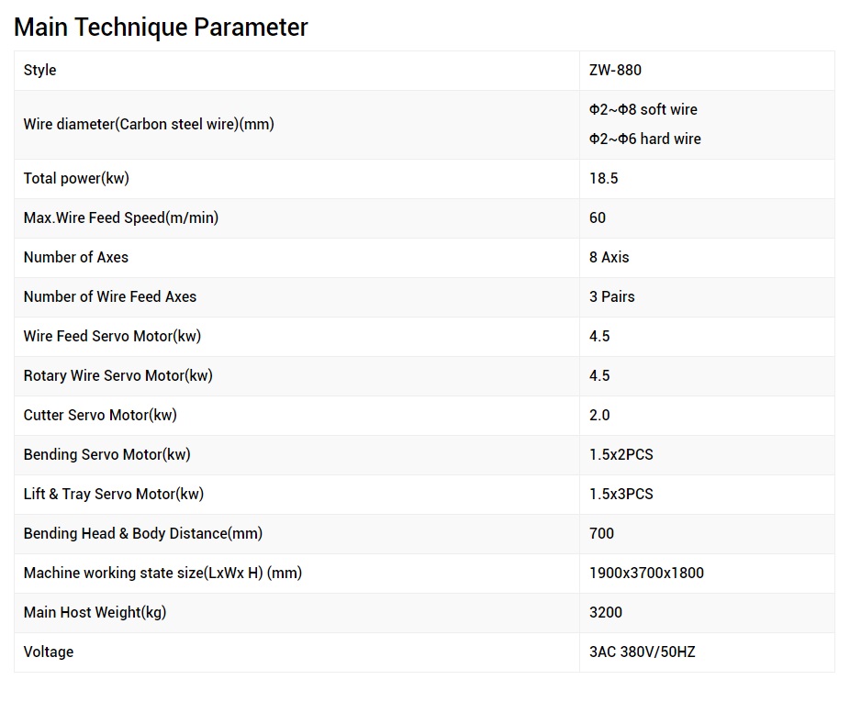The image size is (850, 702).
Task: Click Wire Feed Servo Motor(kw) label
Action: pos(112,337)
